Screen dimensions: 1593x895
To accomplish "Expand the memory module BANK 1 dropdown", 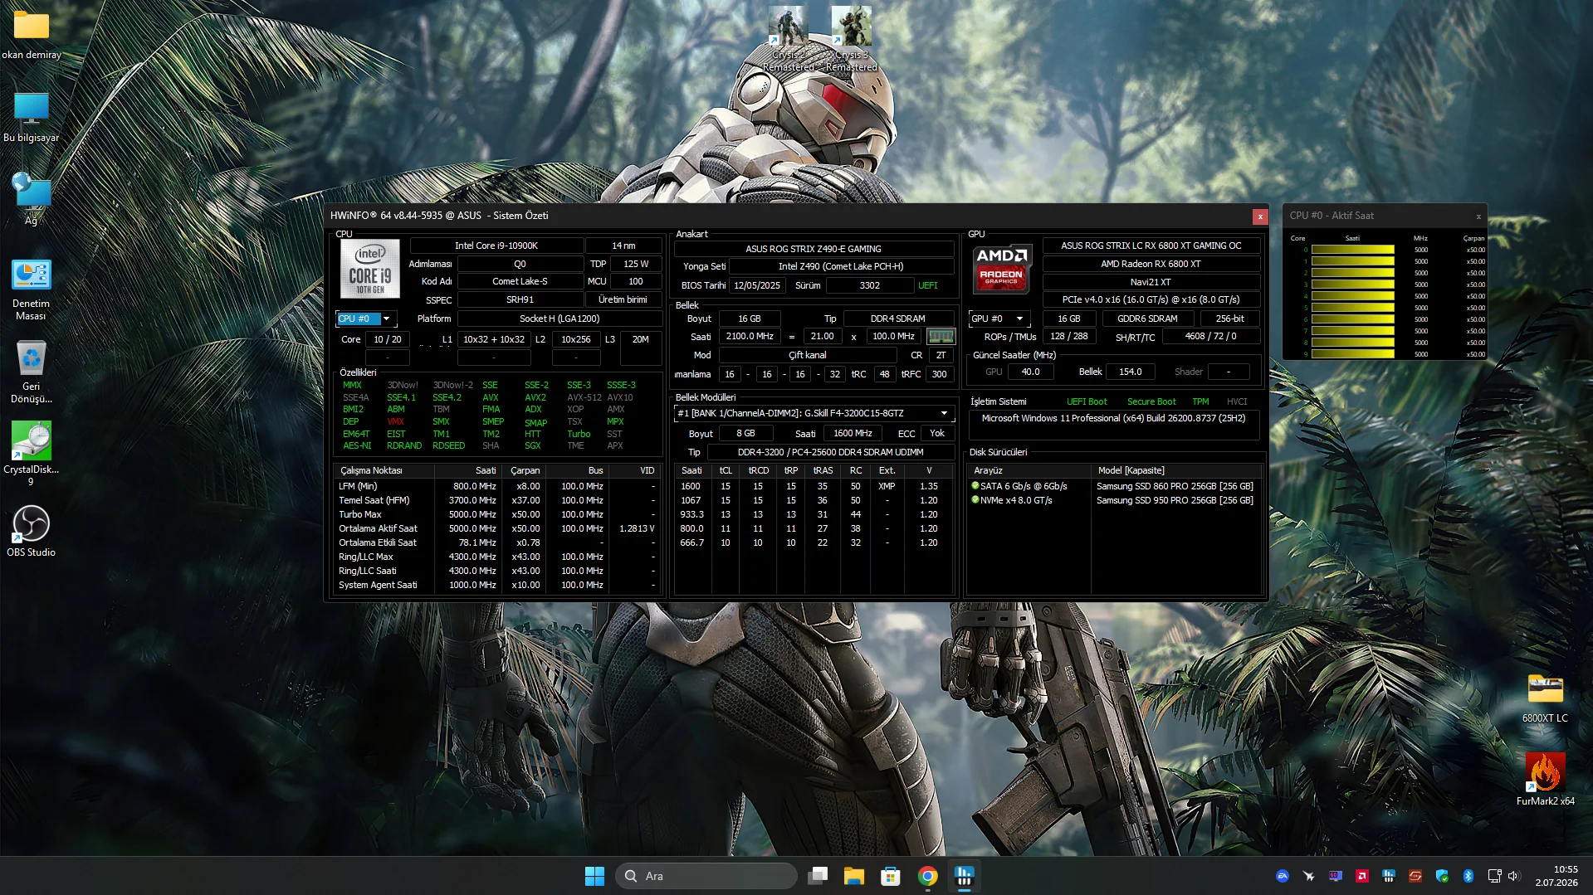I will tap(814, 413).
